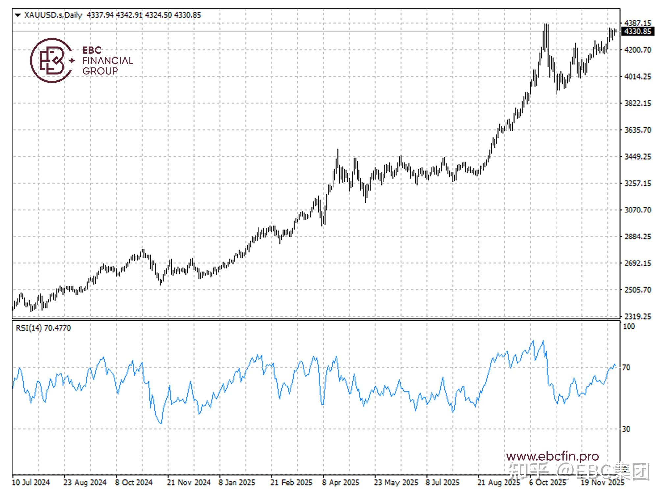Open the www.ebcfin.pro link
The width and height of the screenshot is (667, 498).
553,456
